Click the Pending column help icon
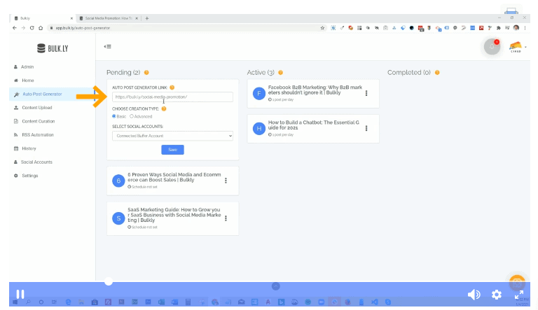The width and height of the screenshot is (538, 310). 146,72
